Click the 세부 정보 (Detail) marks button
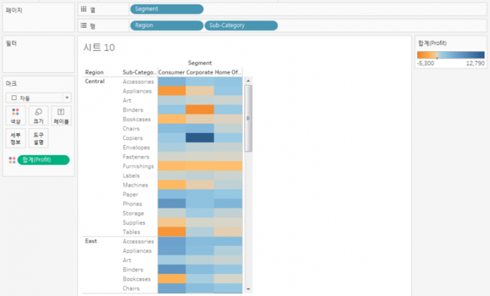Image resolution: width=490 pixels, height=296 pixels. pyautogui.click(x=15, y=137)
